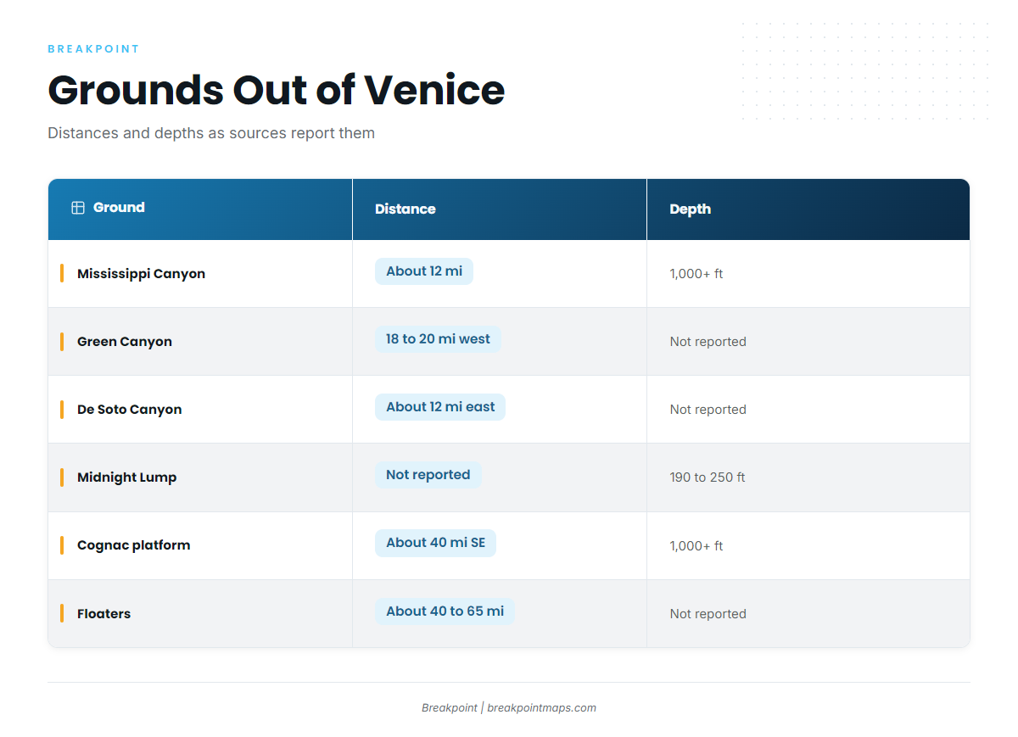The image size is (1018, 737).
Task: Click the 'About 40 mi SE' badge
Action: [435, 543]
